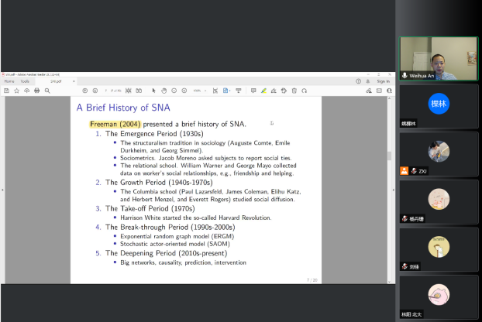Click the text The Take-off Period (1970s)
Image resolution: width=482 pixels, height=322 pixels.
pyautogui.click(x=150, y=209)
